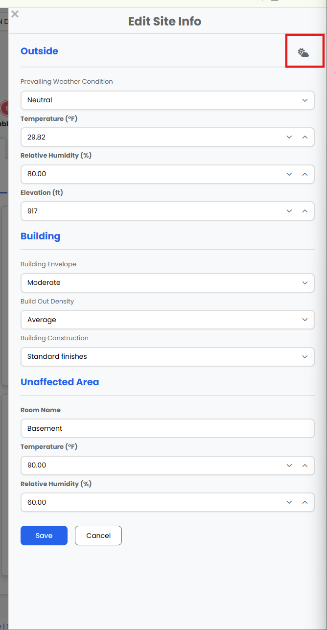327x630 pixels.
Task: Expand the Building Construction dropdown
Action: point(167,356)
